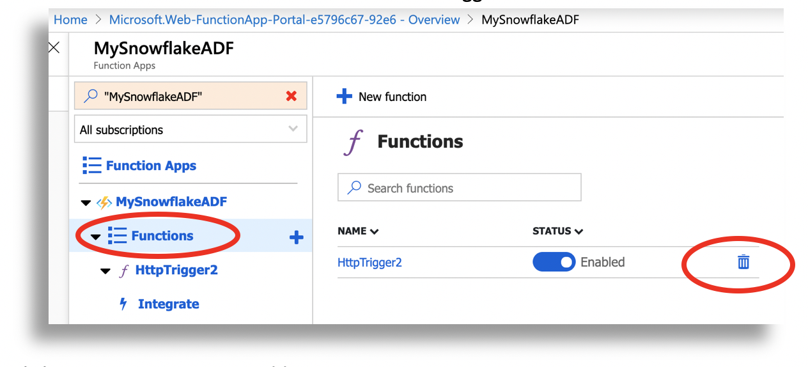This screenshot has width=808, height=367.
Task: Clear the "MySnowflakeADF" search filter red X
Action: click(291, 96)
